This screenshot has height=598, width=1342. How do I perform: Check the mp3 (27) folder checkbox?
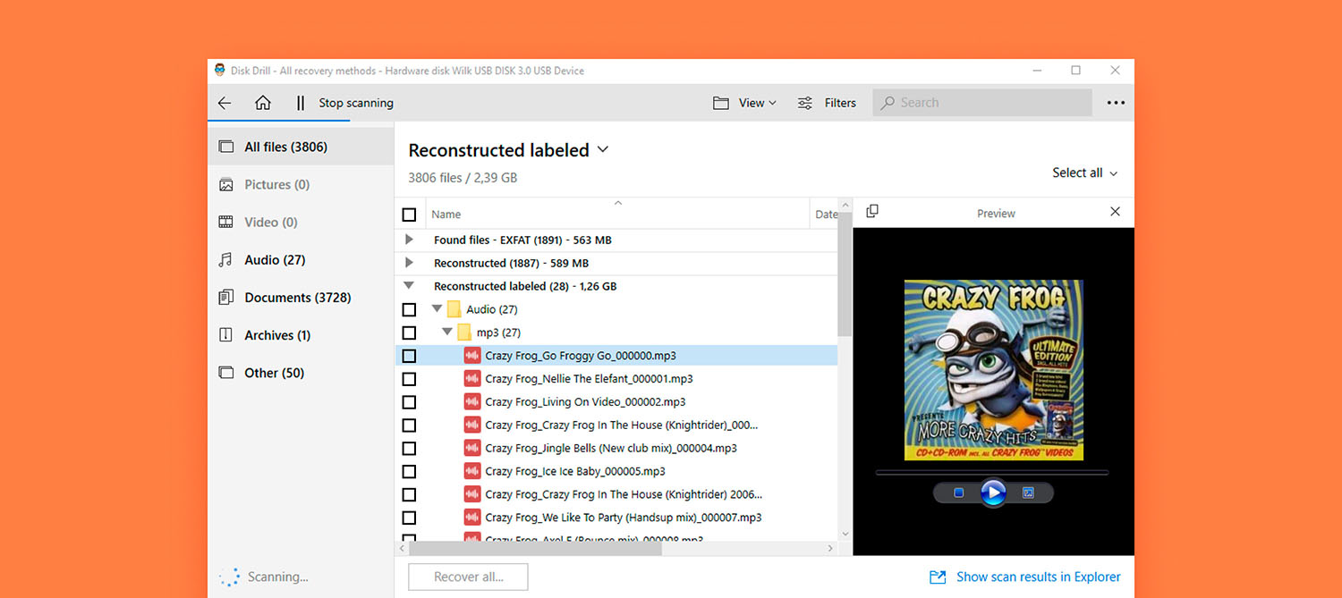pos(409,333)
